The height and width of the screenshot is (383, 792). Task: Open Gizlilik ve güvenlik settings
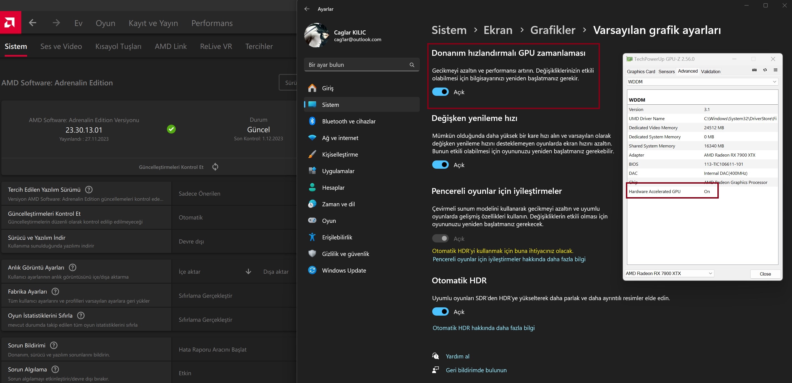(361, 254)
